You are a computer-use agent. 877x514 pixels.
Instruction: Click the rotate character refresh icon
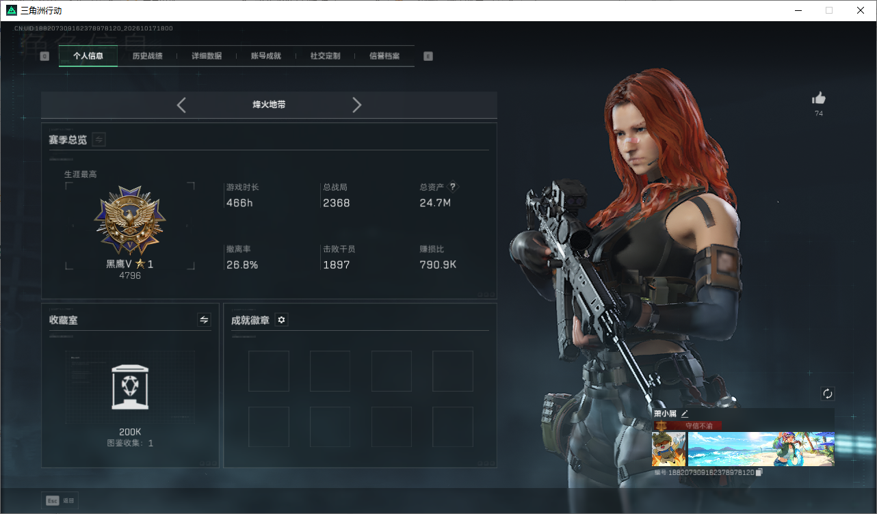[828, 394]
